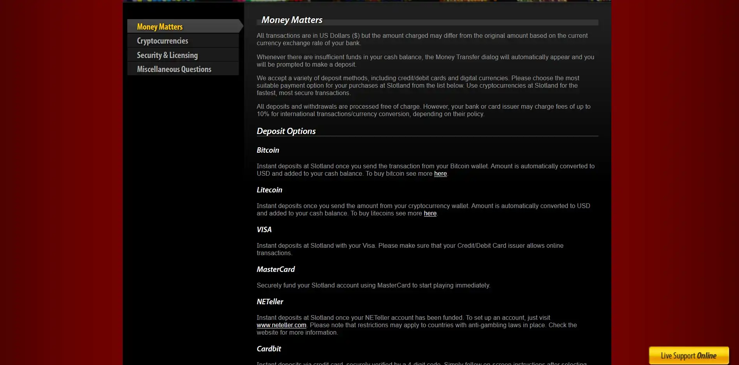Click the Litecoin deposit heading

click(269, 190)
